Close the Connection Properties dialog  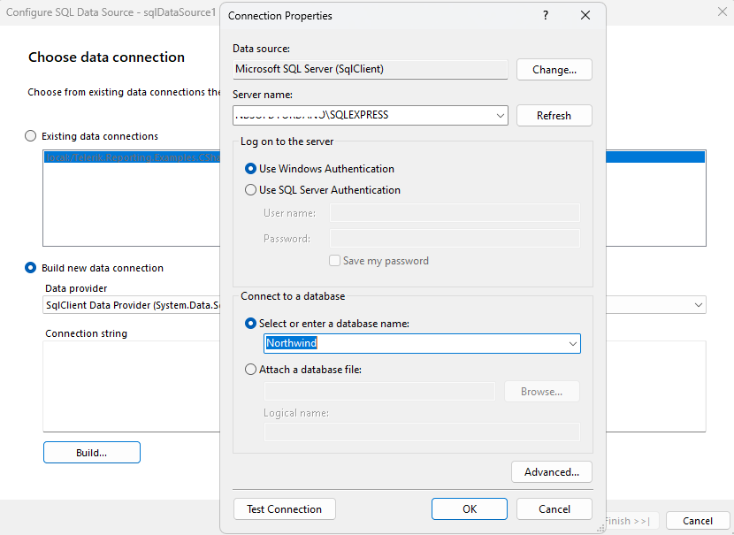click(x=585, y=16)
